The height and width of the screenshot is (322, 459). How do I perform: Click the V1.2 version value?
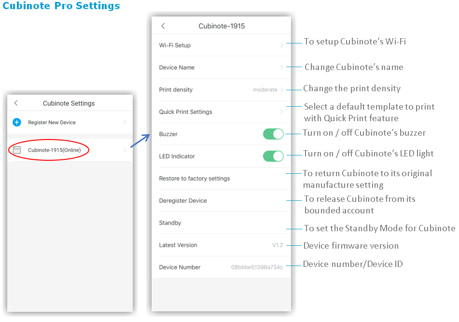click(278, 245)
